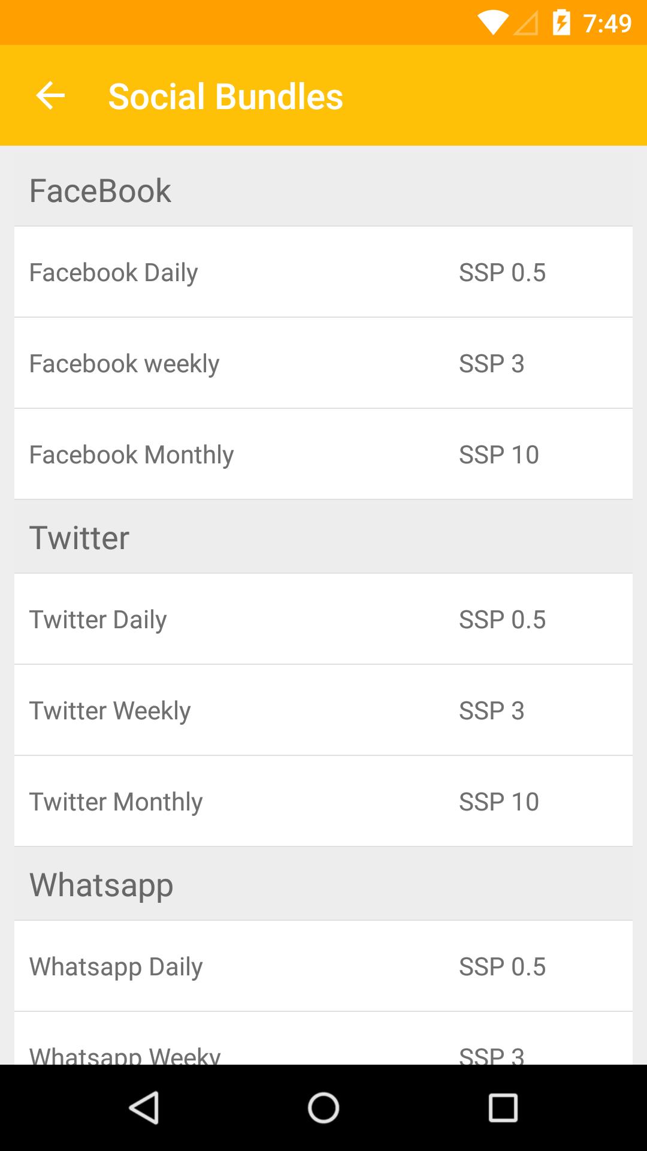Select the Facebook Daily bundle
Image resolution: width=647 pixels, height=1151 pixels.
tap(323, 272)
